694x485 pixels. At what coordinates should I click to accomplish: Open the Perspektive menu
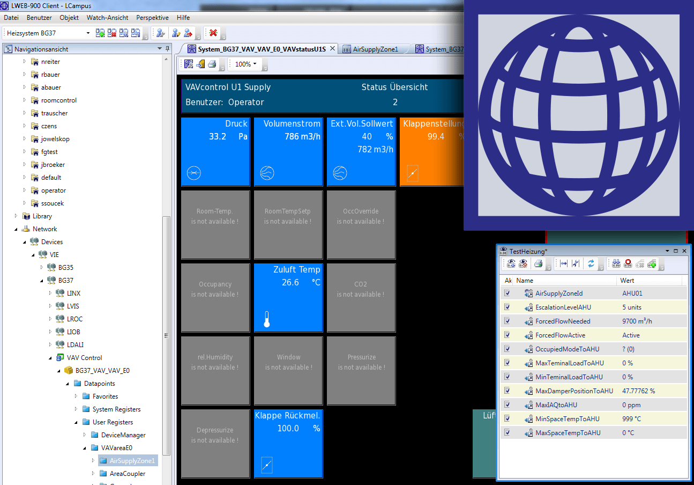153,18
